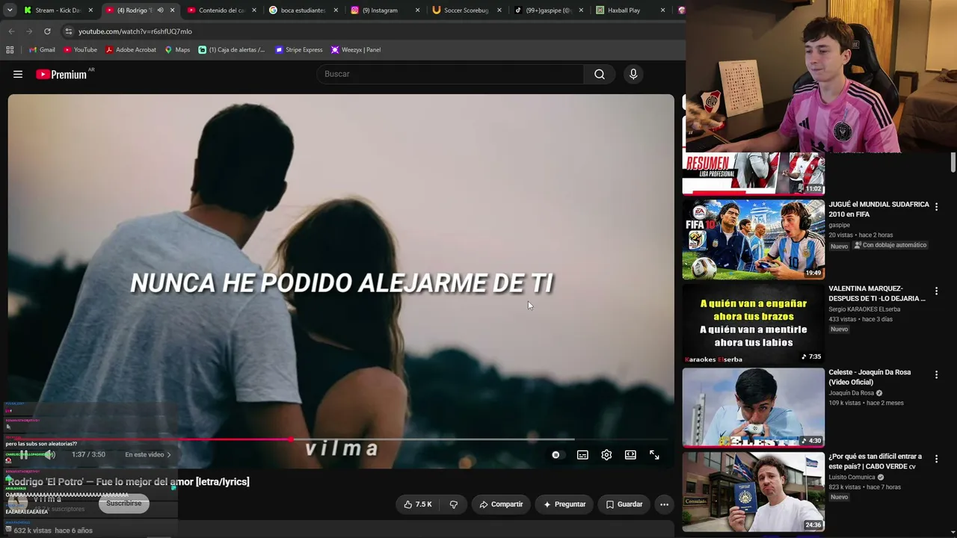Reload the page with the refresh icon
Screen dimensions: 957x538
click(x=47, y=31)
